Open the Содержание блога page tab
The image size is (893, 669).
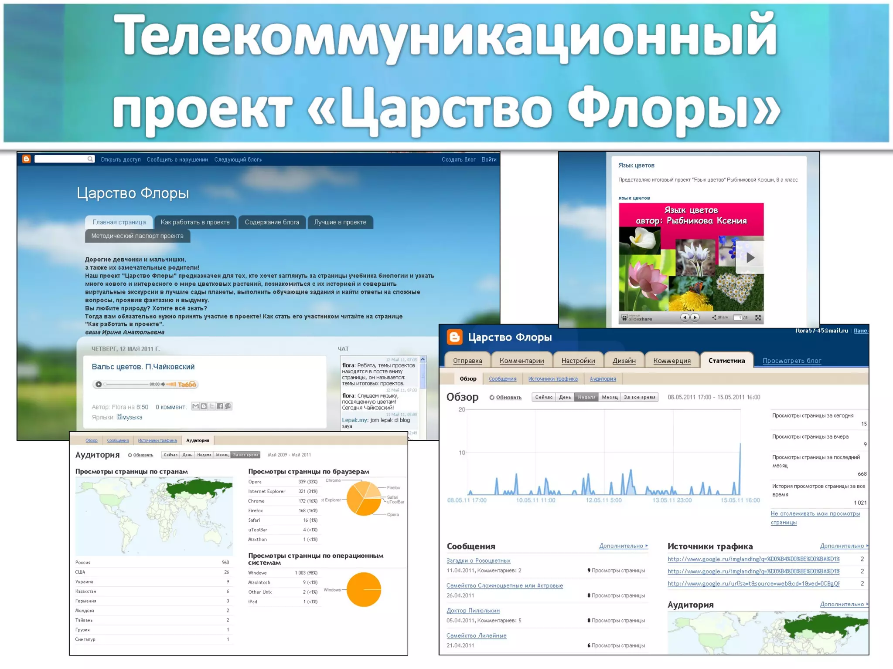pos(272,222)
